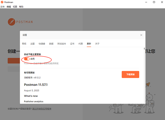
Task: Switch to the 常规 settings tab
Action: pyautogui.click(x=24, y=44)
